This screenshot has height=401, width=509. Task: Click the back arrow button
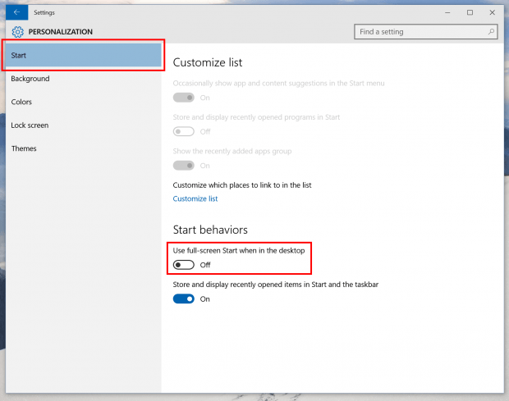click(x=17, y=12)
